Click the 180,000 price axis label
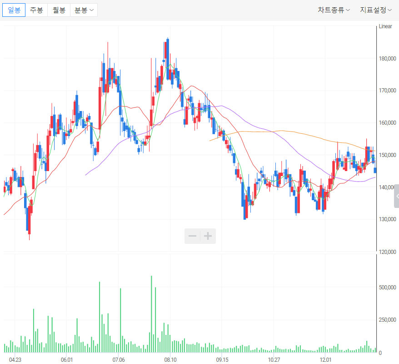The height and width of the screenshot is (364, 399). coord(387,59)
